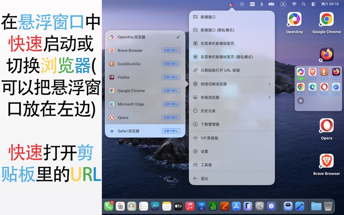Open the Trash in the Dock
Viewport: 344px width, 215px height.
[x=328, y=206]
